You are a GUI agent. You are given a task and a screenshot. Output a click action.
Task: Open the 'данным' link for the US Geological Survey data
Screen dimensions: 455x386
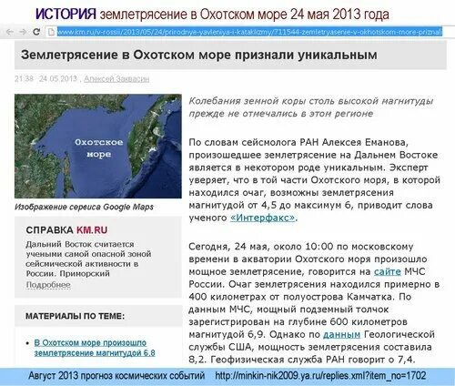tap(341, 334)
